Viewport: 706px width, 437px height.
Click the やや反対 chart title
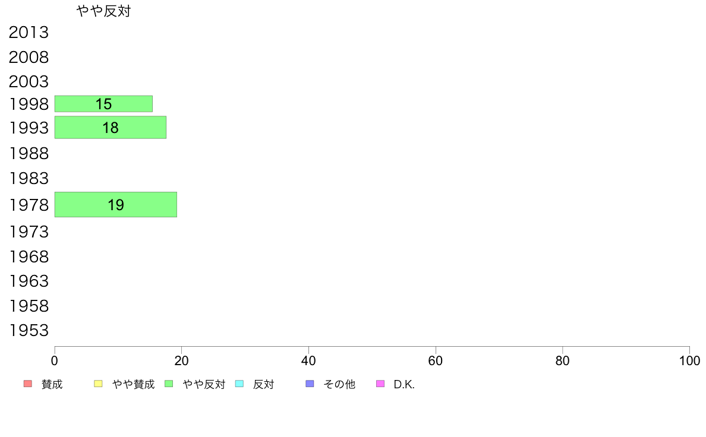103,11
